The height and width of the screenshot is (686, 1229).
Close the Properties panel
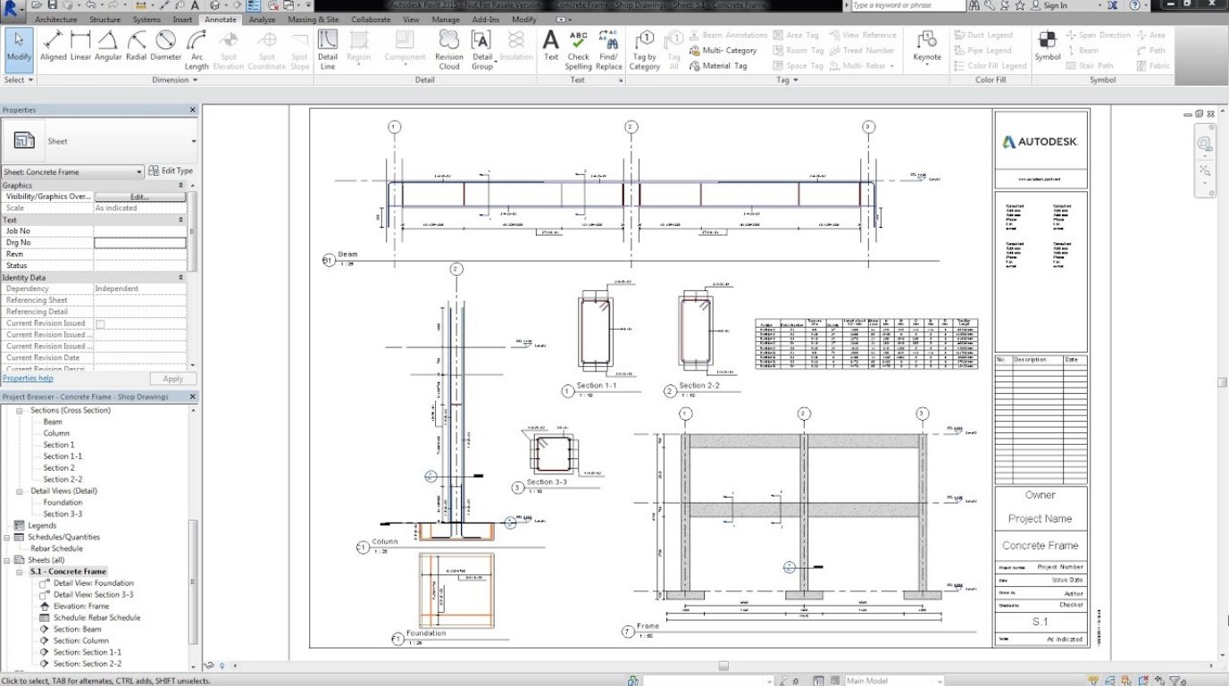pos(192,110)
